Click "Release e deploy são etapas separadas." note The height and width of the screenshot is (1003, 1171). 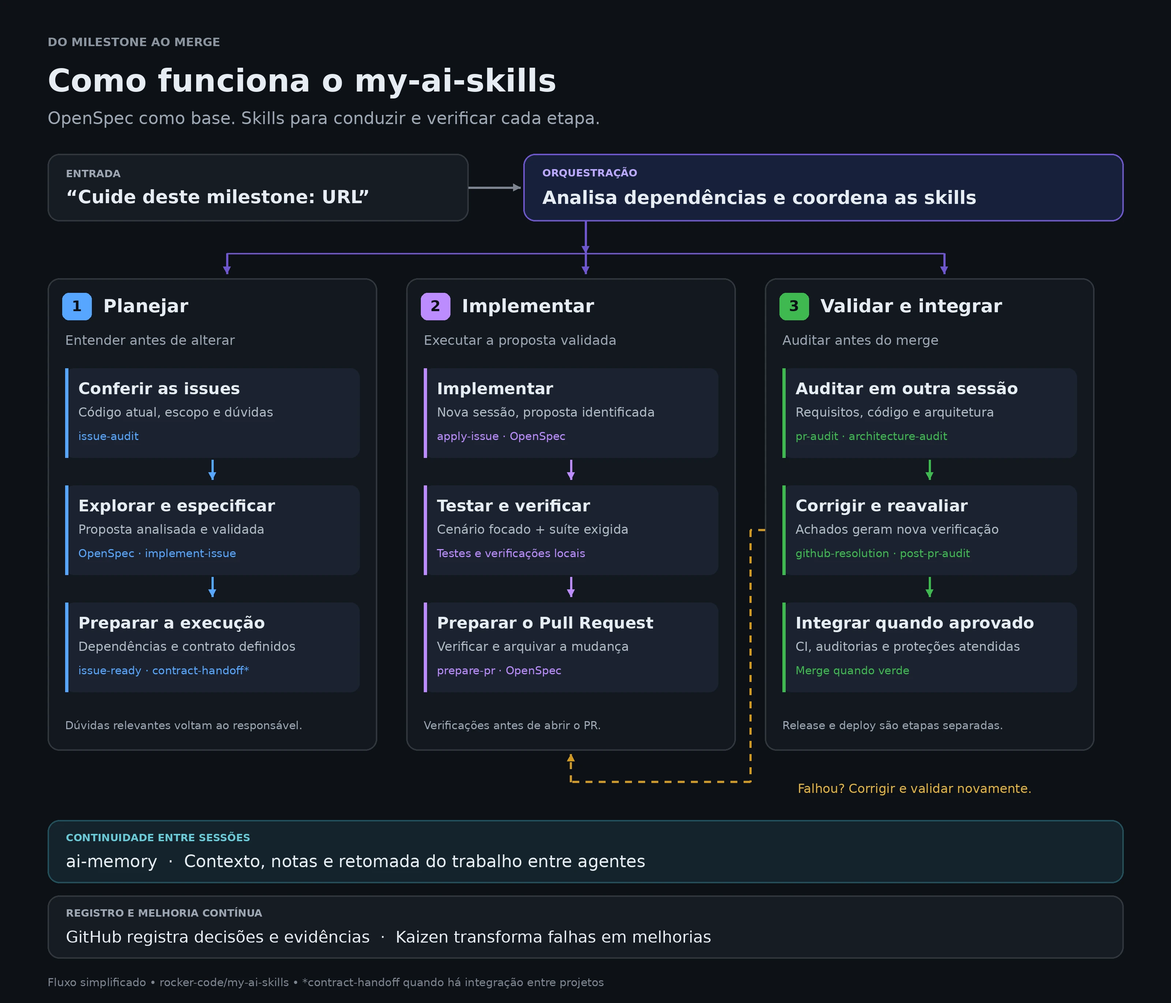pyautogui.click(x=893, y=726)
